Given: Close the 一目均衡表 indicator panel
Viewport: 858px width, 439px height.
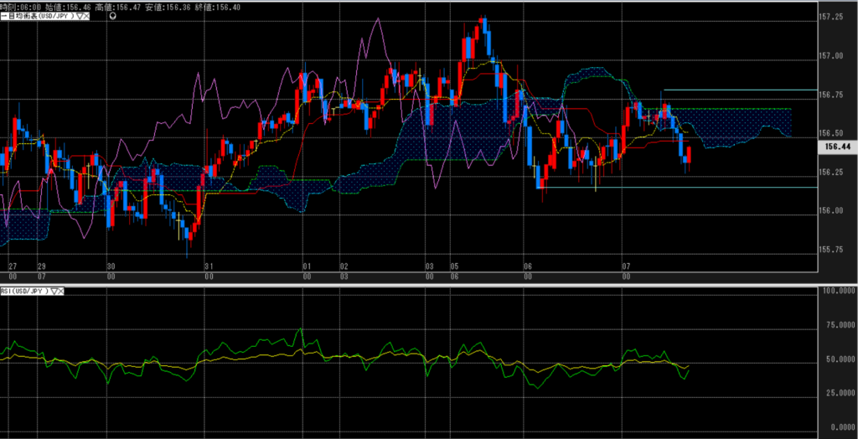Looking at the screenshot, I should [x=86, y=17].
